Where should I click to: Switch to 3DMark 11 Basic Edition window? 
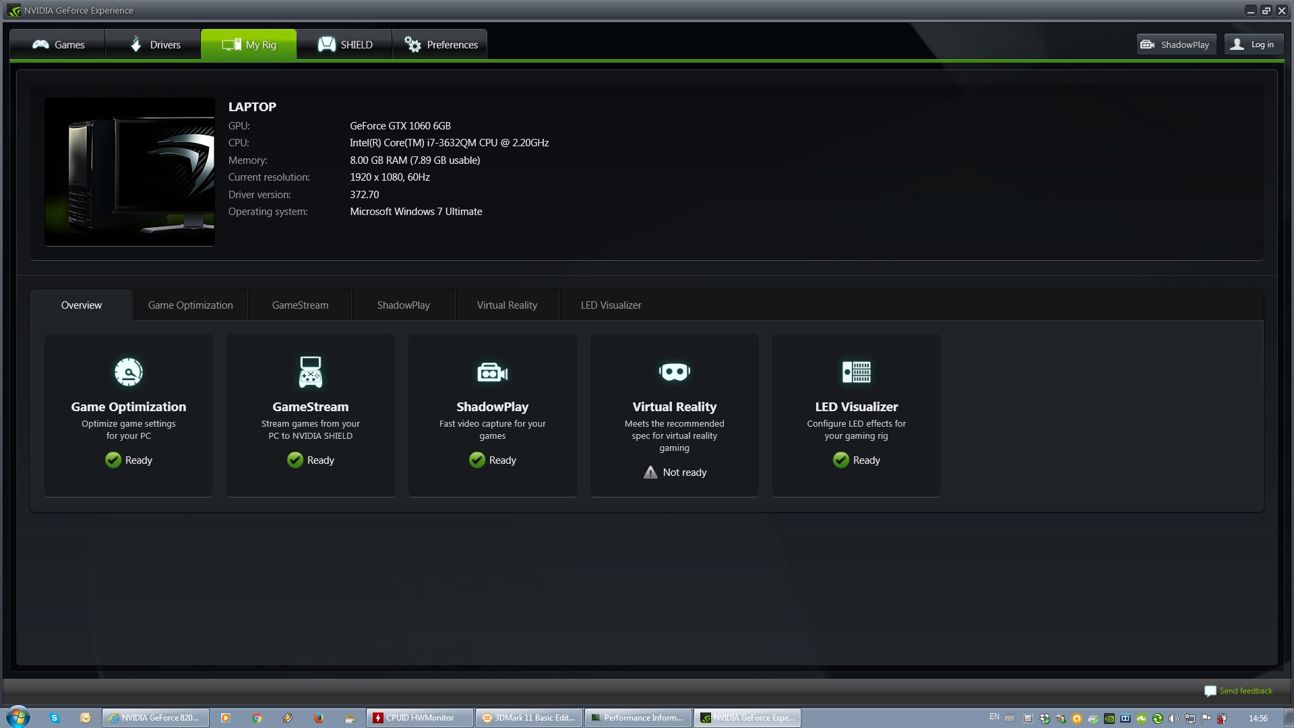tap(528, 718)
